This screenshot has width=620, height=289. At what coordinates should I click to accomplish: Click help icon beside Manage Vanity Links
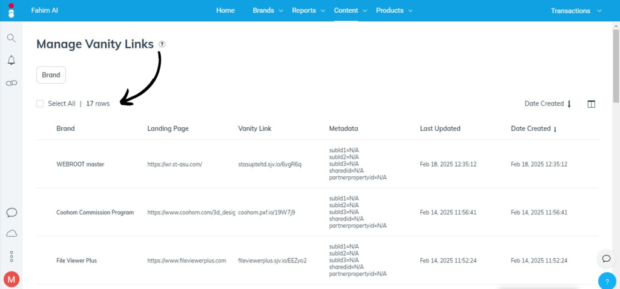pyautogui.click(x=162, y=44)
